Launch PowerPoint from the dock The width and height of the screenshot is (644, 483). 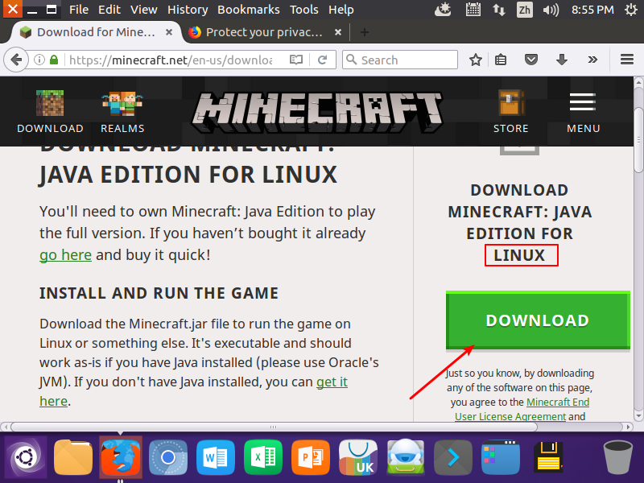(311, 457)
